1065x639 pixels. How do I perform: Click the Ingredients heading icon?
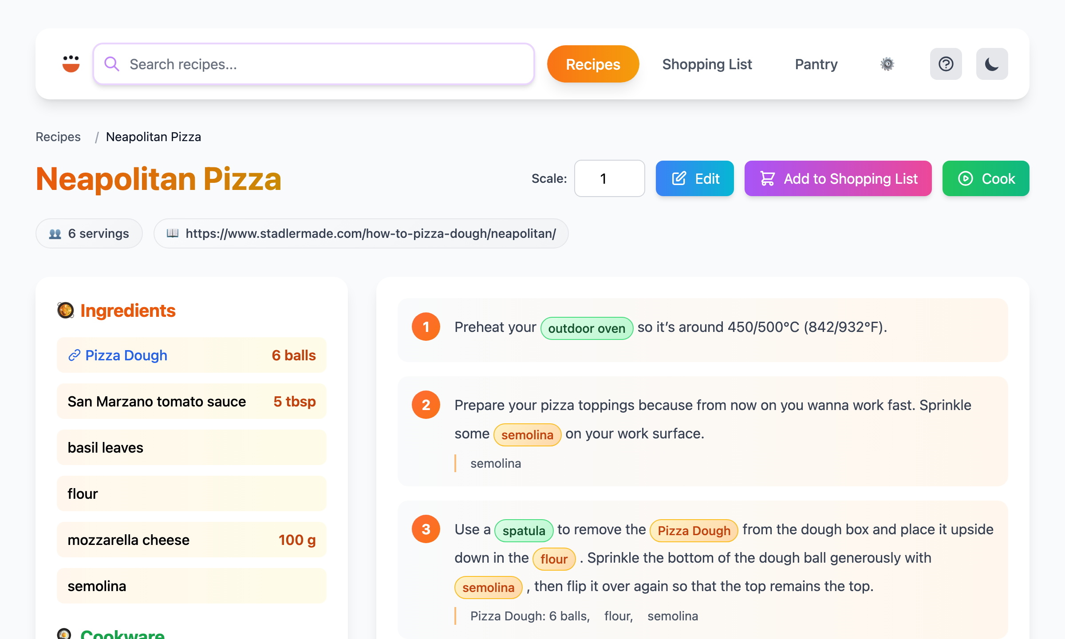(x=66, y=310)
